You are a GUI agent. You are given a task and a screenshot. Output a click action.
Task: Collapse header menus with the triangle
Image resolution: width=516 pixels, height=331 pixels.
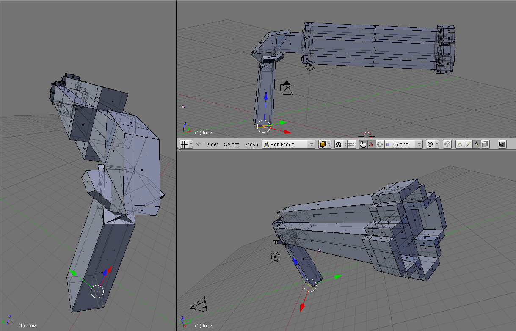pyautogui.click(x=198, y=144)
